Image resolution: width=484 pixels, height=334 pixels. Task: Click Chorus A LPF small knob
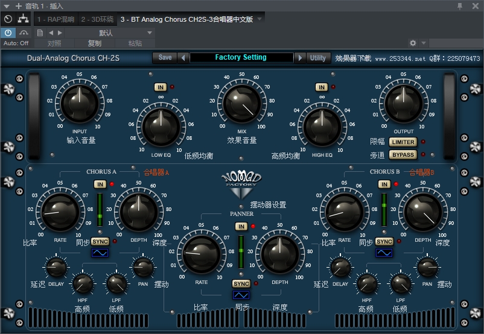tap(116, 284)
